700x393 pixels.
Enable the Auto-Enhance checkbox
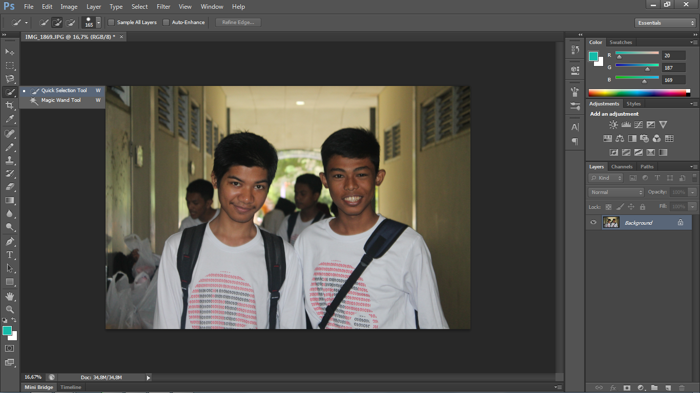pos(166,23)
